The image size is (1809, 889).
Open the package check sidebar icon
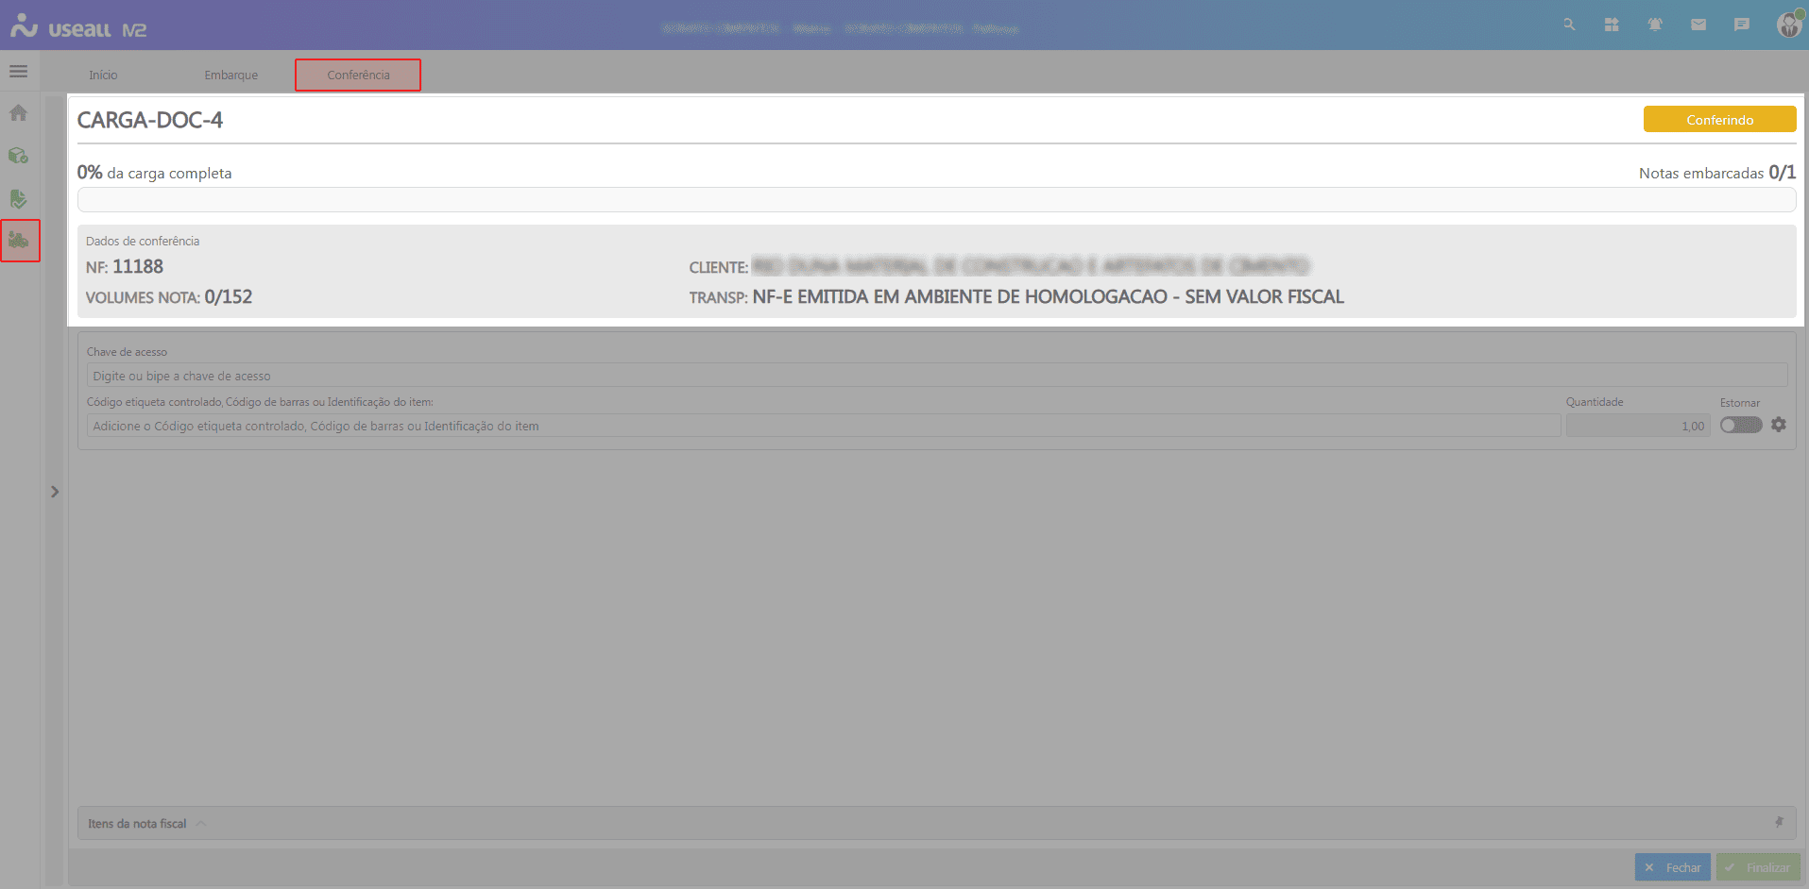[x=18, y=156]
